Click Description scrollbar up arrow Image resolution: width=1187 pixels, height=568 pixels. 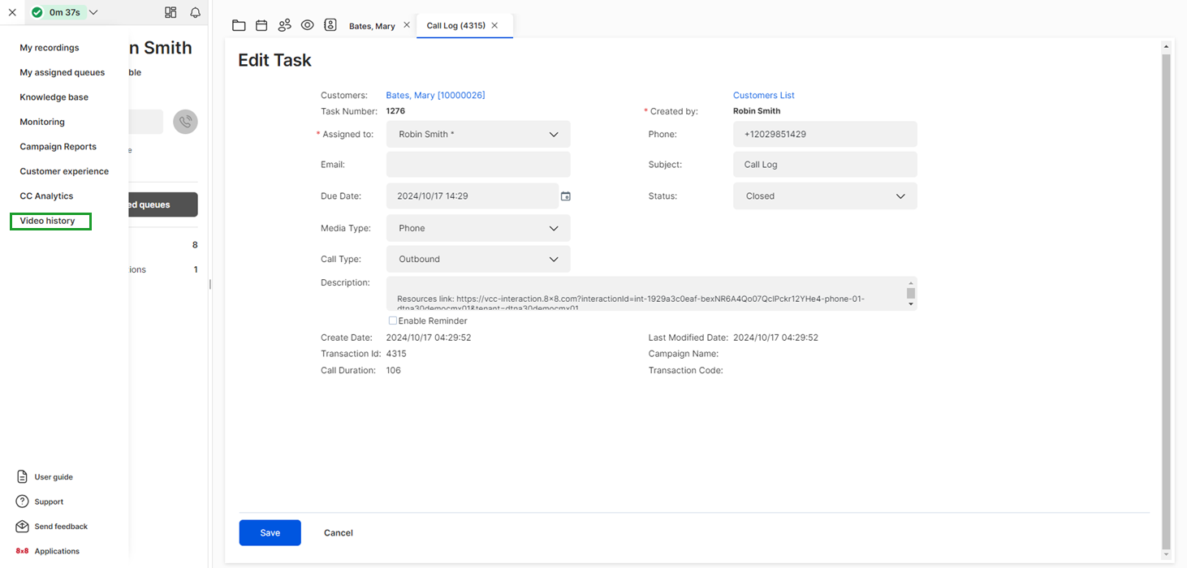coord(911,283)
